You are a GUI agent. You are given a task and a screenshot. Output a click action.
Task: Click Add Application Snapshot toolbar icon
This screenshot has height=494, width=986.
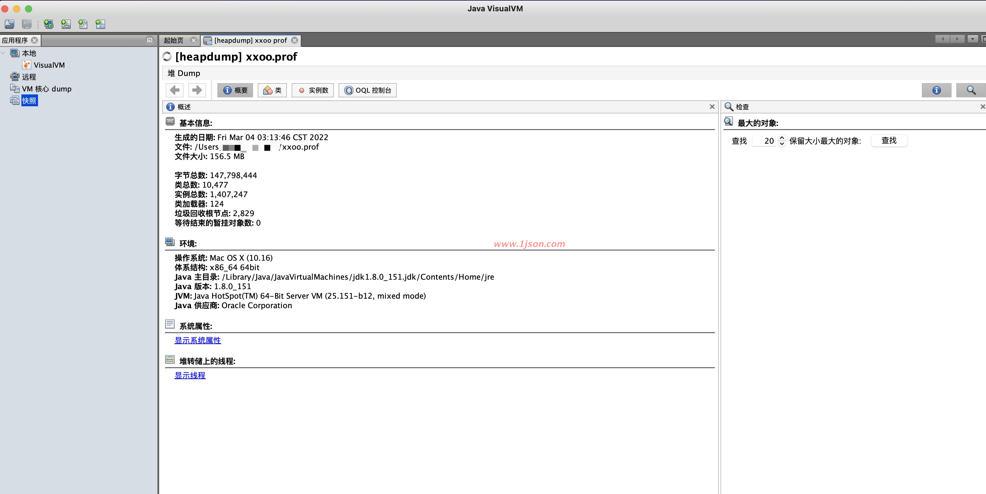[100, 24]
